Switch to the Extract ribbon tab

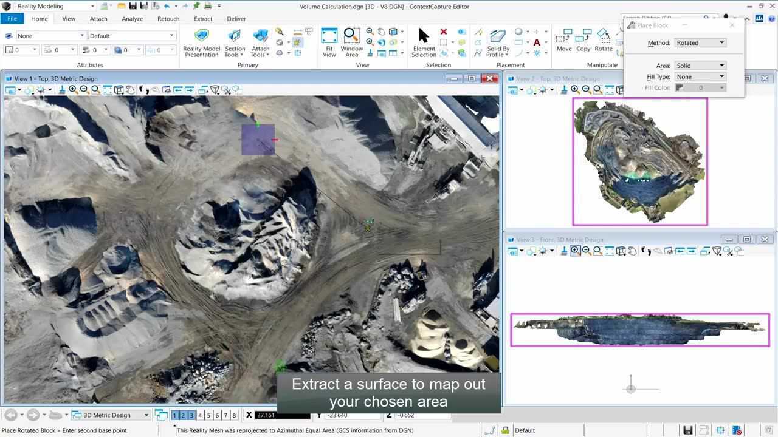click(203, 19)
